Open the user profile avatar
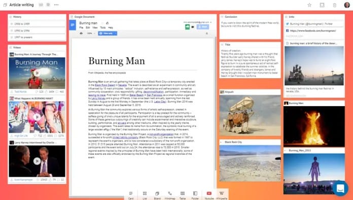The height and width of the screenshot is (200, 353). coord(347,5)
